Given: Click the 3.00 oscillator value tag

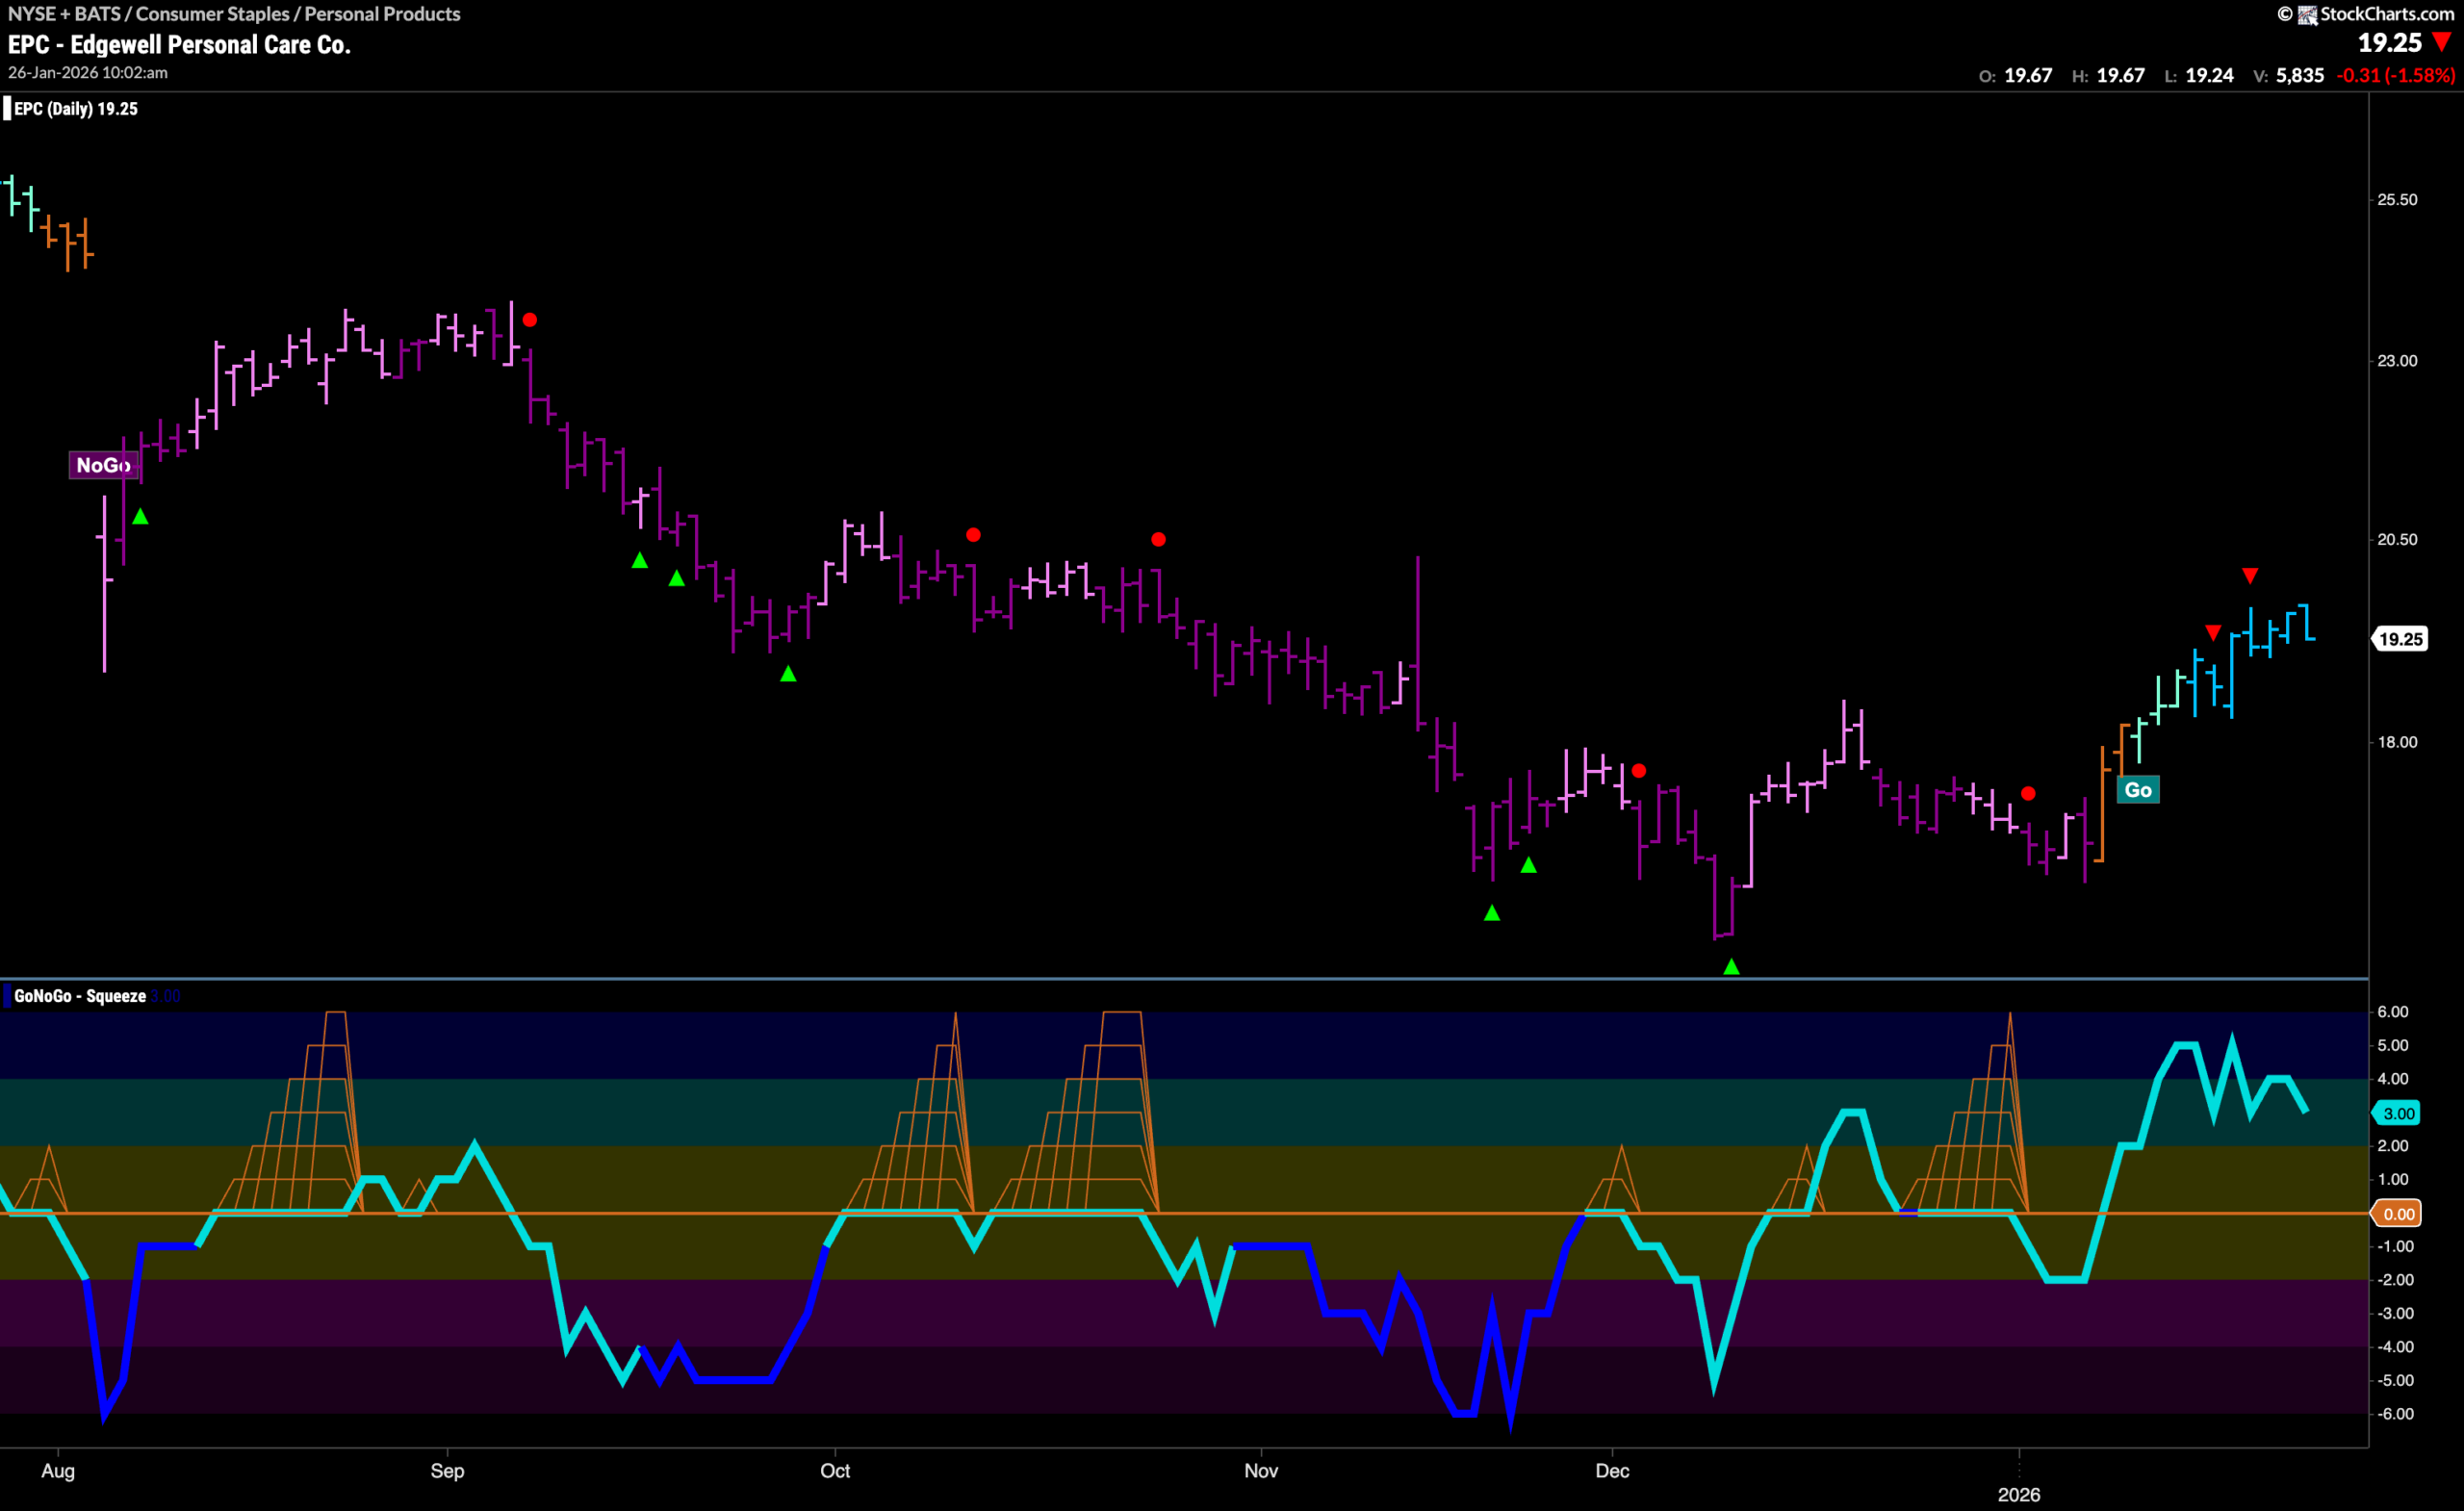Looking at the screenshot, I should 2398,1113.
